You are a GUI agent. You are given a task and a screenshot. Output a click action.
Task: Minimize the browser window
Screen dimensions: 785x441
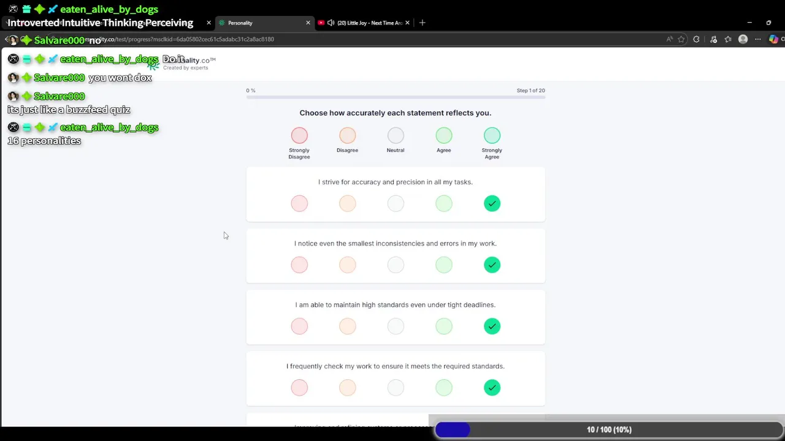click(x=749, y=23)
